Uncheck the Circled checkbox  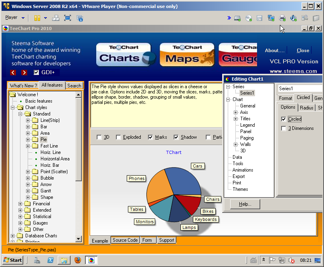click(x=284, y=119)
